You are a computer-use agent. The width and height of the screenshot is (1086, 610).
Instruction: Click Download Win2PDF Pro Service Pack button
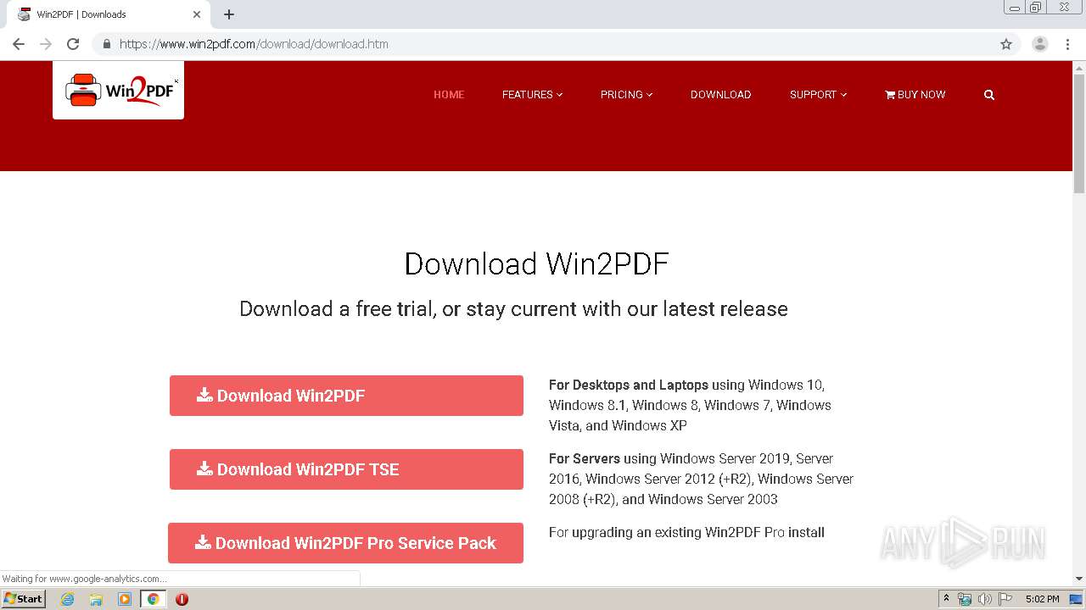pyautogui.click(x=345, y=543)
